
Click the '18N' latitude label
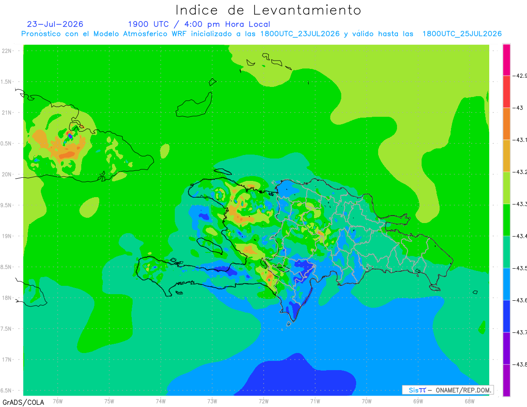pos(7,298)
